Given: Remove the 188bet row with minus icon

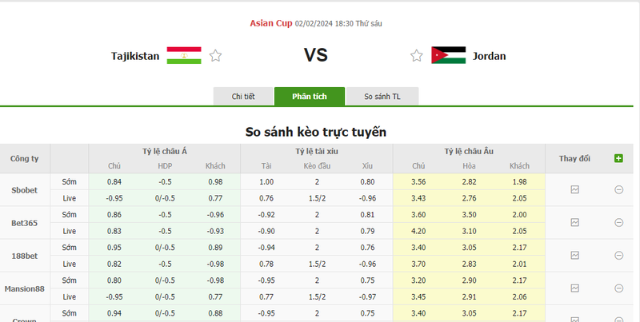Looking at the screenshot, I should click(618, 255).
